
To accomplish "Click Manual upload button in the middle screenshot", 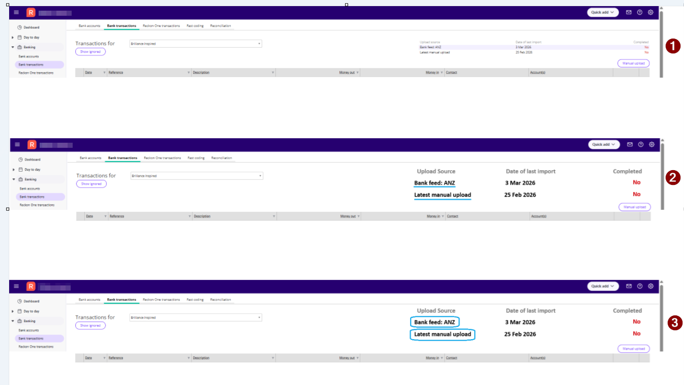I will [634, 207].
